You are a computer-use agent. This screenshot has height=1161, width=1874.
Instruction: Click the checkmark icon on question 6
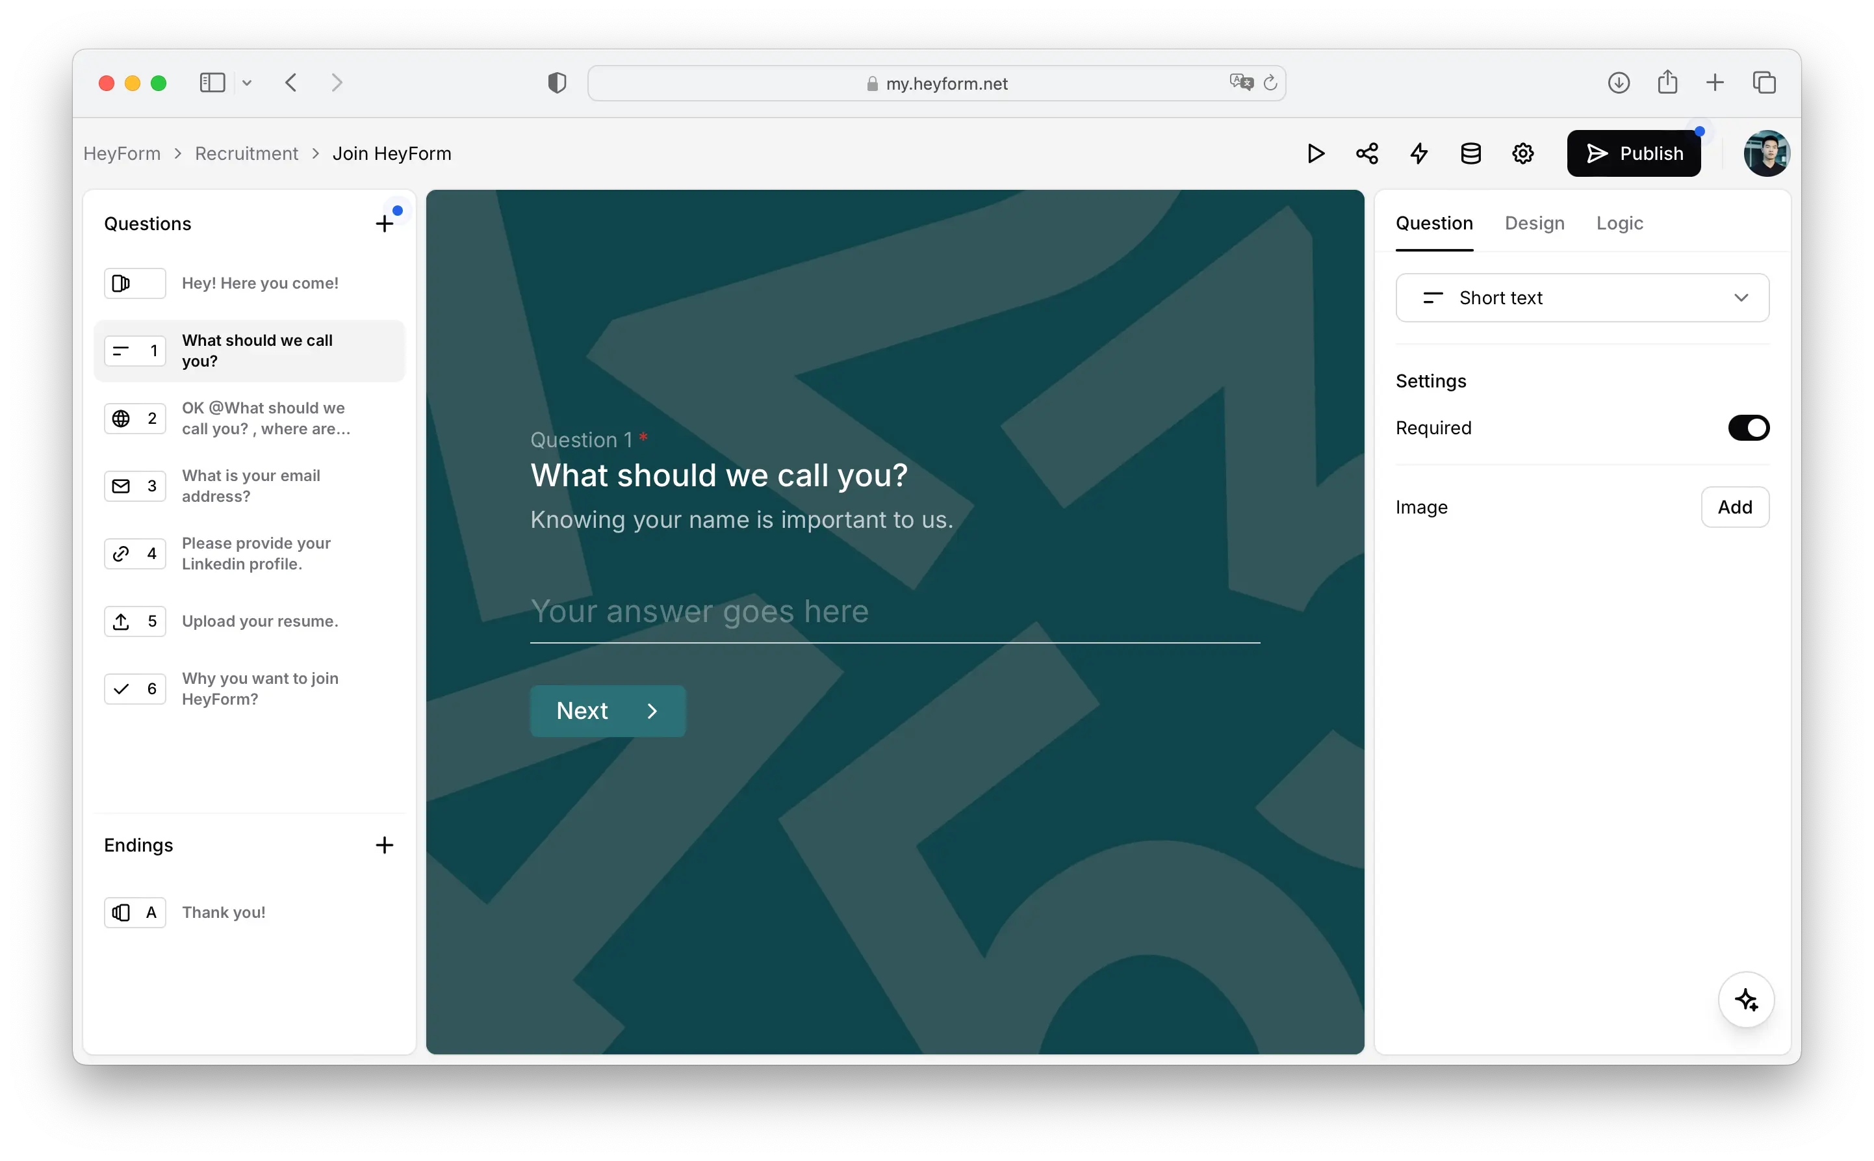click(x=122, y=688)
